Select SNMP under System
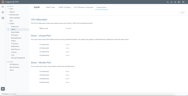The height and width of the screenshot is (96, 188). point(19,29)
